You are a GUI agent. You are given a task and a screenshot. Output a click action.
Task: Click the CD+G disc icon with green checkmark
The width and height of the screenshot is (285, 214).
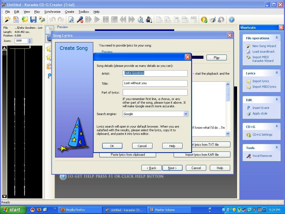[x=204, y=20]
